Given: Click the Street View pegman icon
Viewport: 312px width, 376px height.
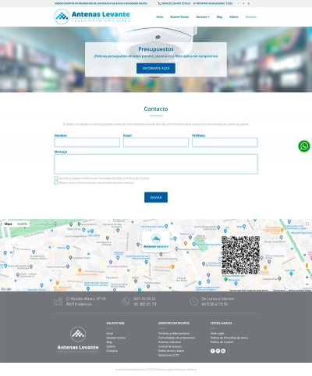Looking at the screenshot, I should point(307,266).
